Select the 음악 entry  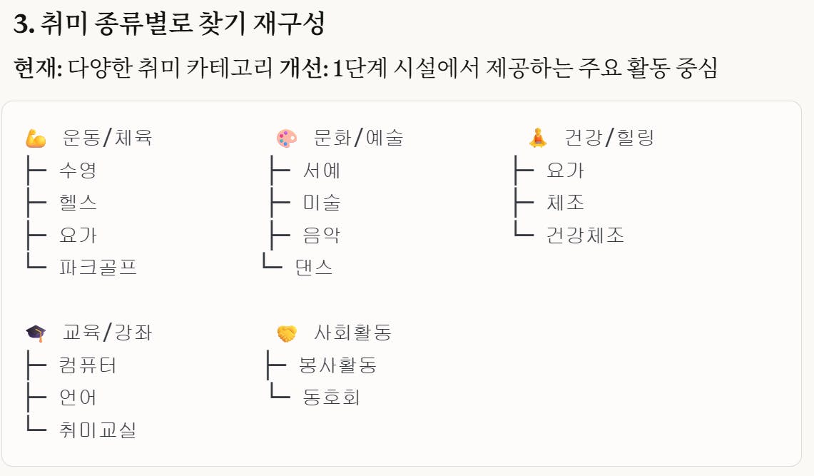[322, 235]
